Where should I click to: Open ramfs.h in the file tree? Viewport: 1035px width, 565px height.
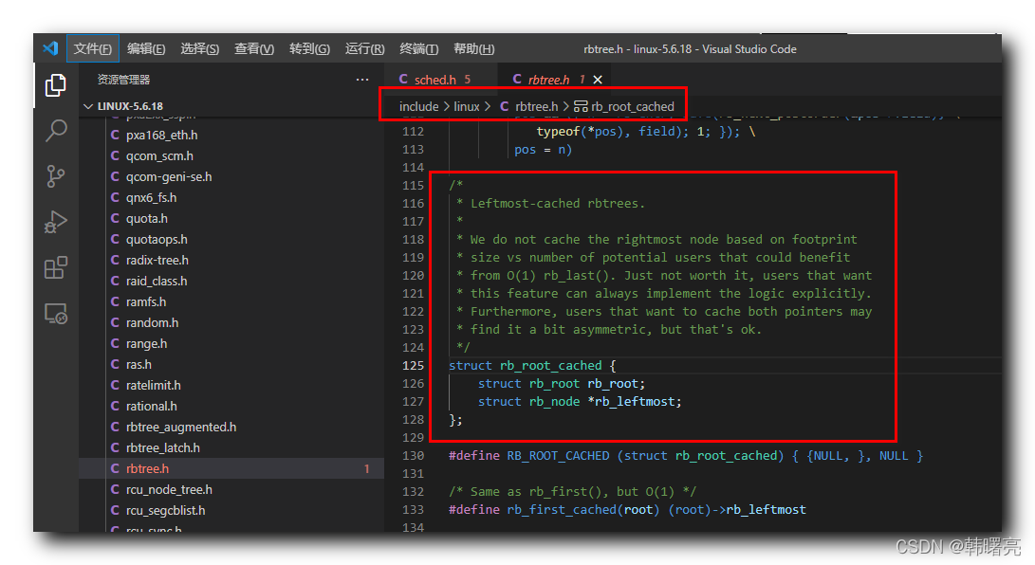point(146,302)
